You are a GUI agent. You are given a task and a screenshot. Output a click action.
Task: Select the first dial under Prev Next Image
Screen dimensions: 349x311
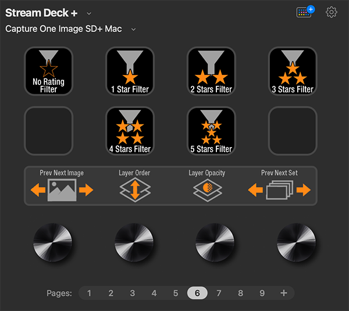coord(53,242)
